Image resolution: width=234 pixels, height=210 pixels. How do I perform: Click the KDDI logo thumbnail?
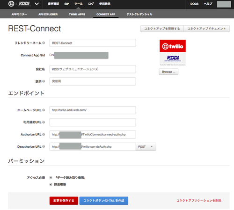[173, 58]
